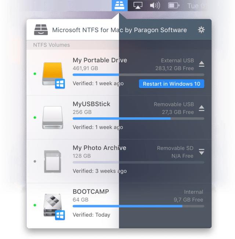Click the 27,3 GB Free label
This screenshot has width=235, height=239.
coord(178,112)
